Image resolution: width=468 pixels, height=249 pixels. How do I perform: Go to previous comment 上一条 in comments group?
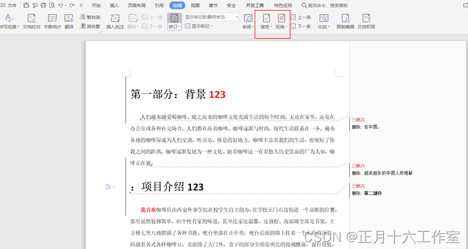152,17
